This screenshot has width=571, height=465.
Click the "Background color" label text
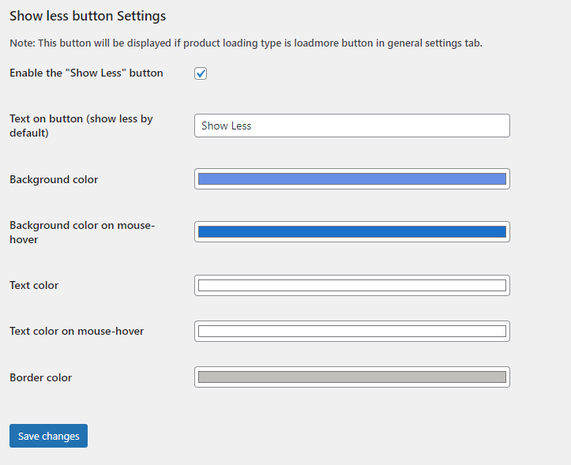(54, 179)
